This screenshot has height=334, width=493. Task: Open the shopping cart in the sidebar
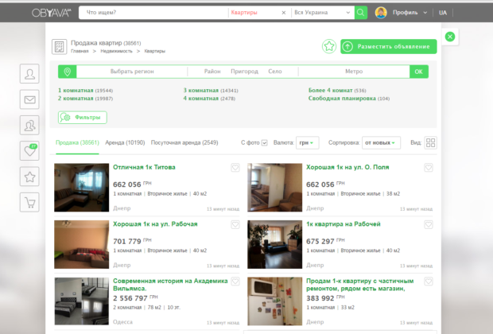(30, 202)
